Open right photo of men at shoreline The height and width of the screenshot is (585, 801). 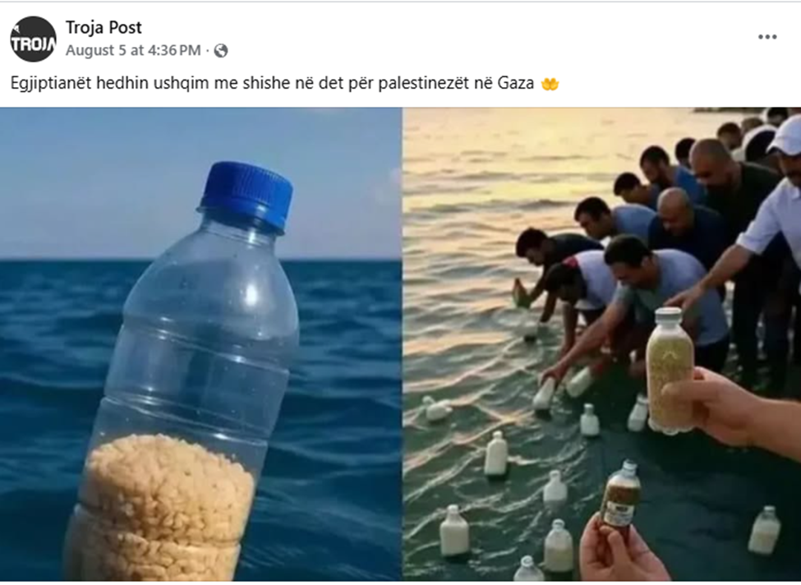click(x=601, y=343)
